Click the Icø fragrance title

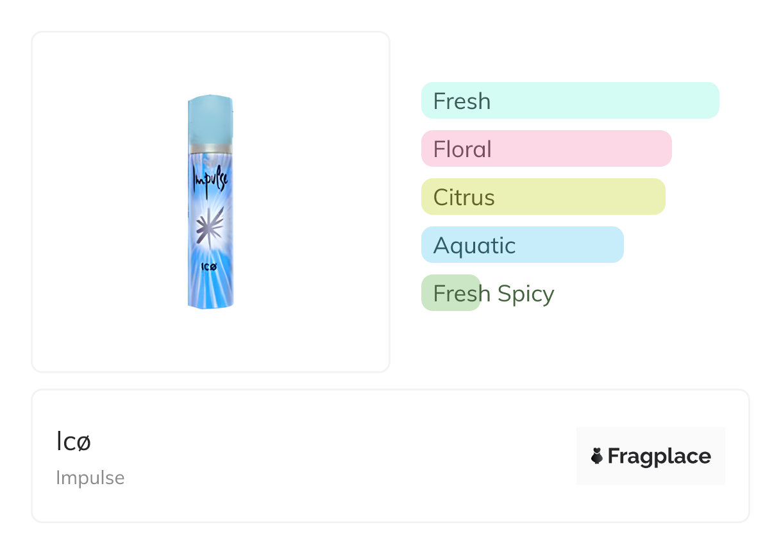pyautogui.click(x=73, y=442)
